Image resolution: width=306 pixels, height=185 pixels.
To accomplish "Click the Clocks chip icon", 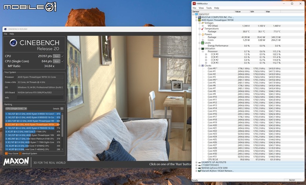I will pos(202,66).
